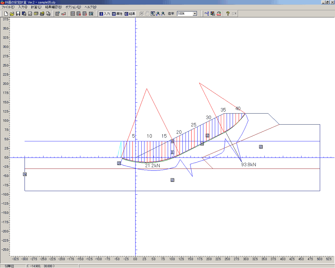The image size is (335, 268).
Task: Open a file with the folder icon
Action: coord(12,14)
